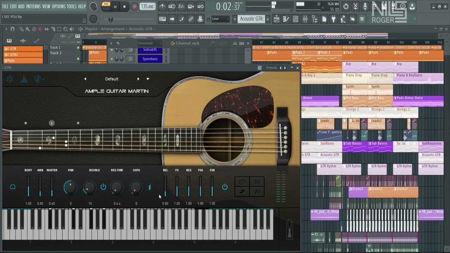Switch to SONG mode

click(106, 8)
